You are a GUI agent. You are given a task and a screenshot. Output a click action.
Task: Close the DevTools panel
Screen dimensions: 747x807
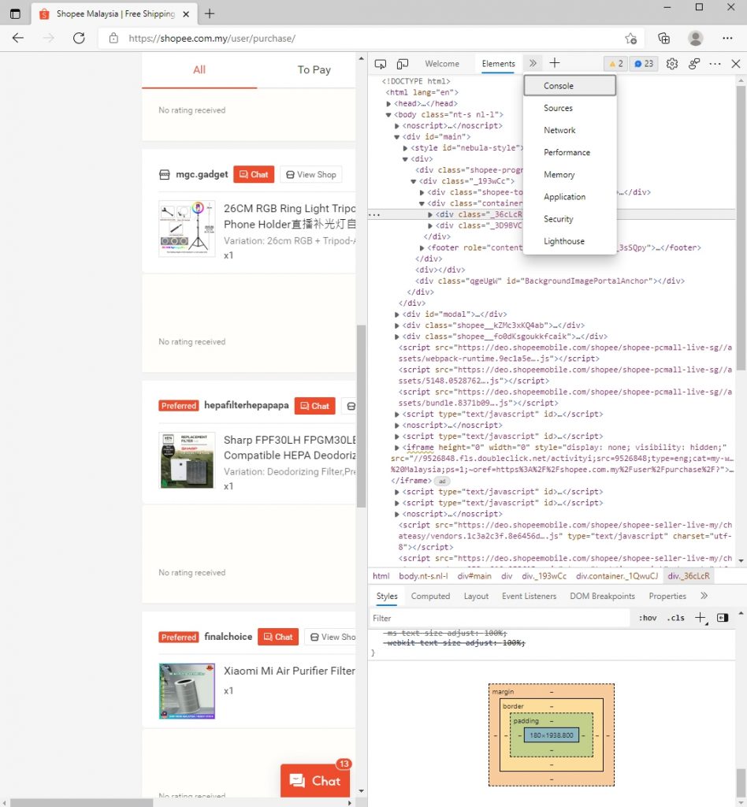point(736,64)
